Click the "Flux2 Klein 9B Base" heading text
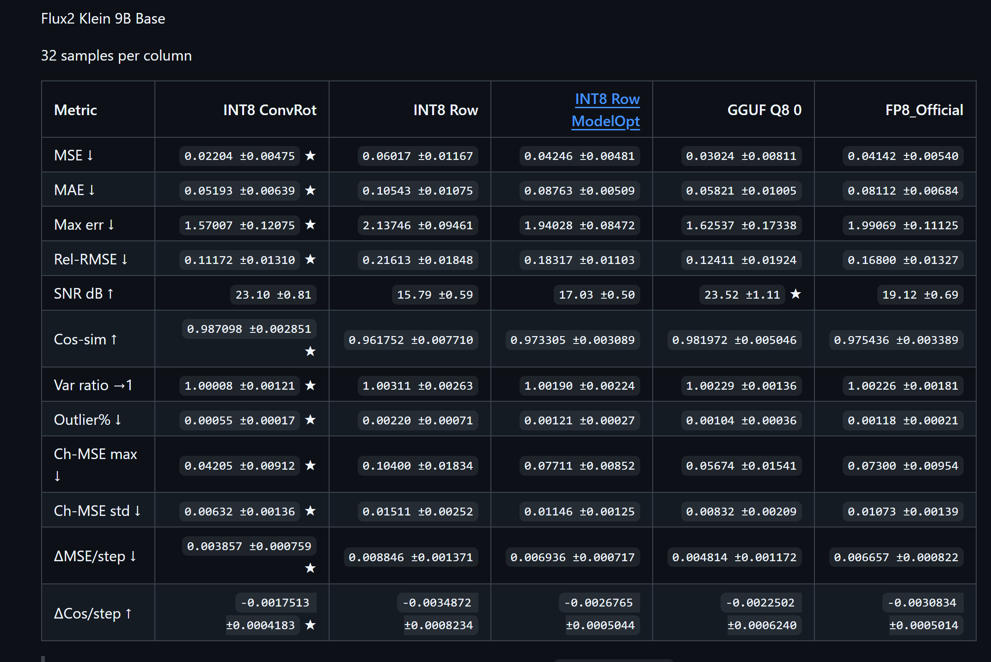 103,18
